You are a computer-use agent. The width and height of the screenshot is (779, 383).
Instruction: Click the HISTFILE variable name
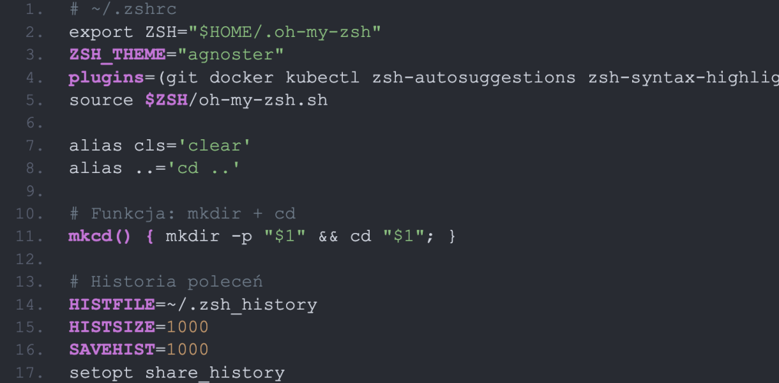point(112,304)
